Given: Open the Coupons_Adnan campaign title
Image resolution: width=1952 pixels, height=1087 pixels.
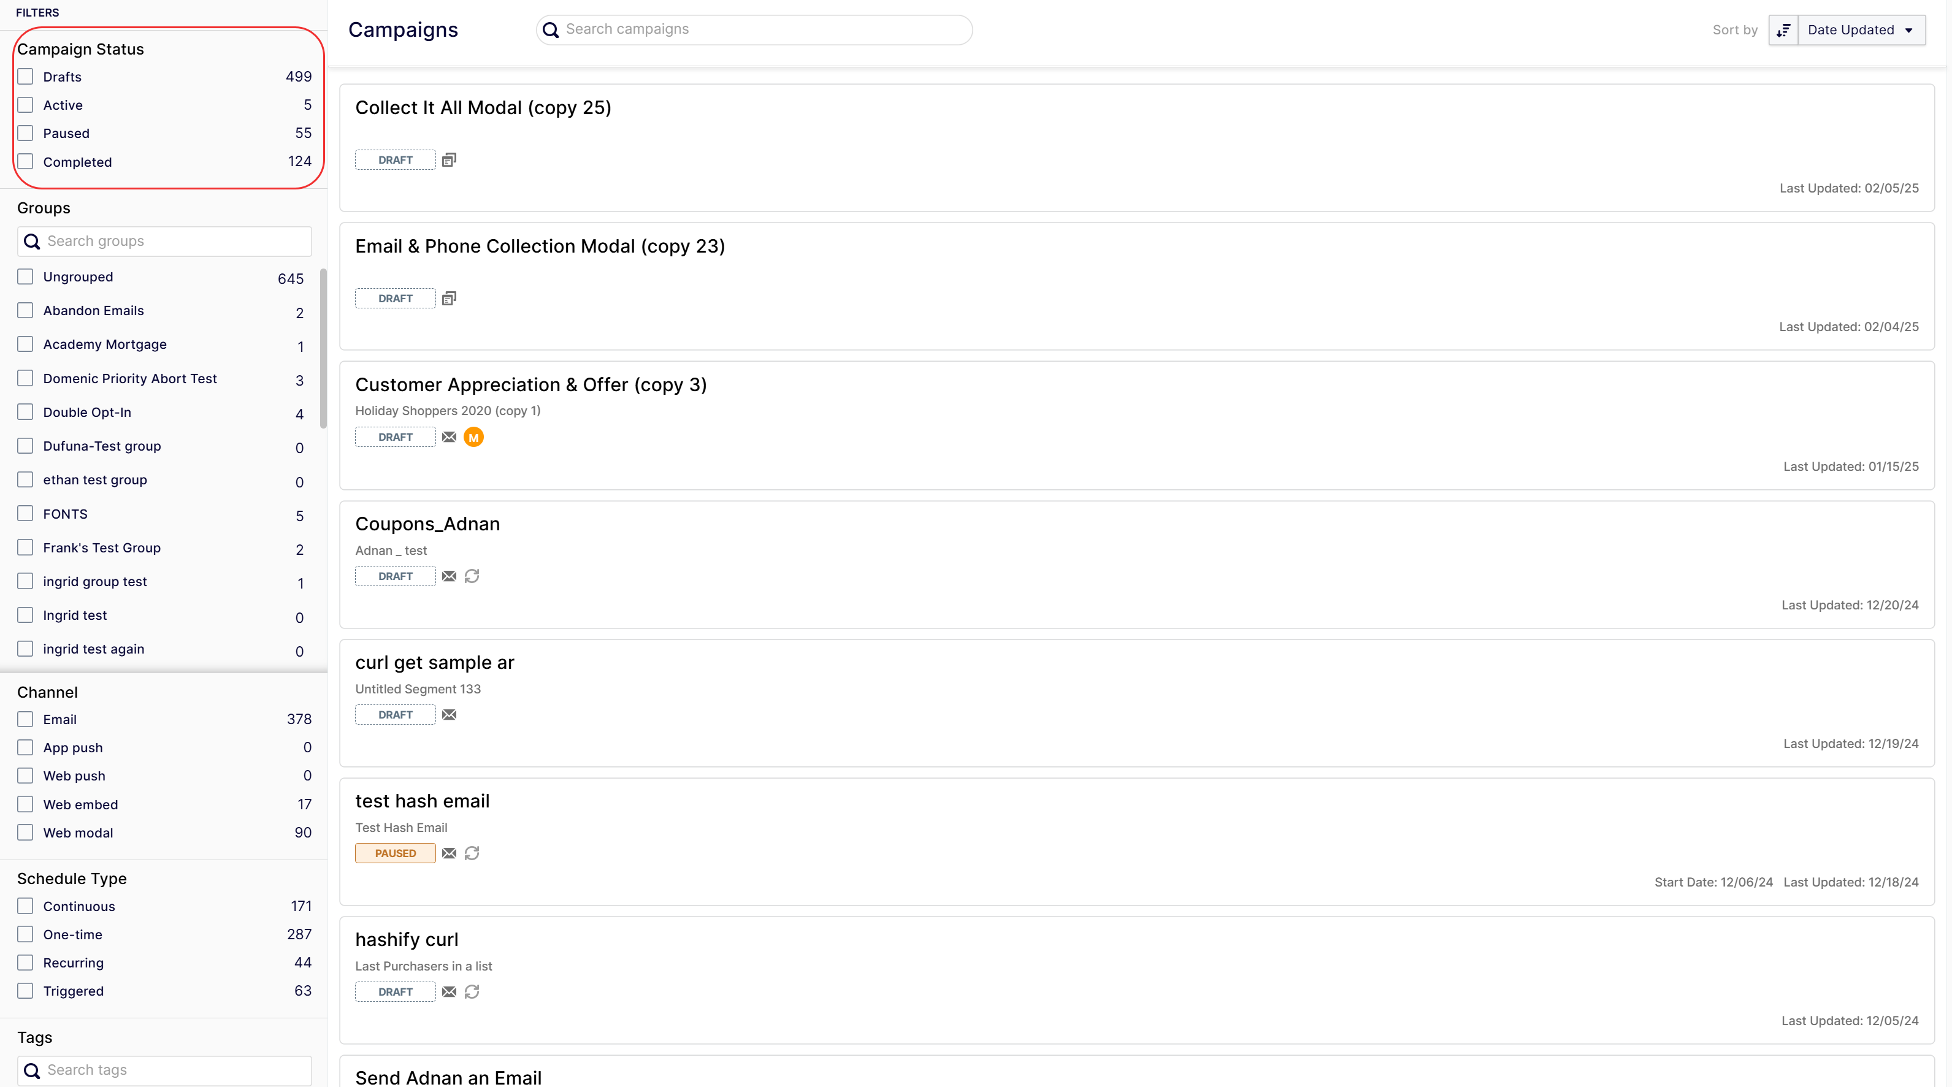Looking at the screenshot, I should point(427,524).
